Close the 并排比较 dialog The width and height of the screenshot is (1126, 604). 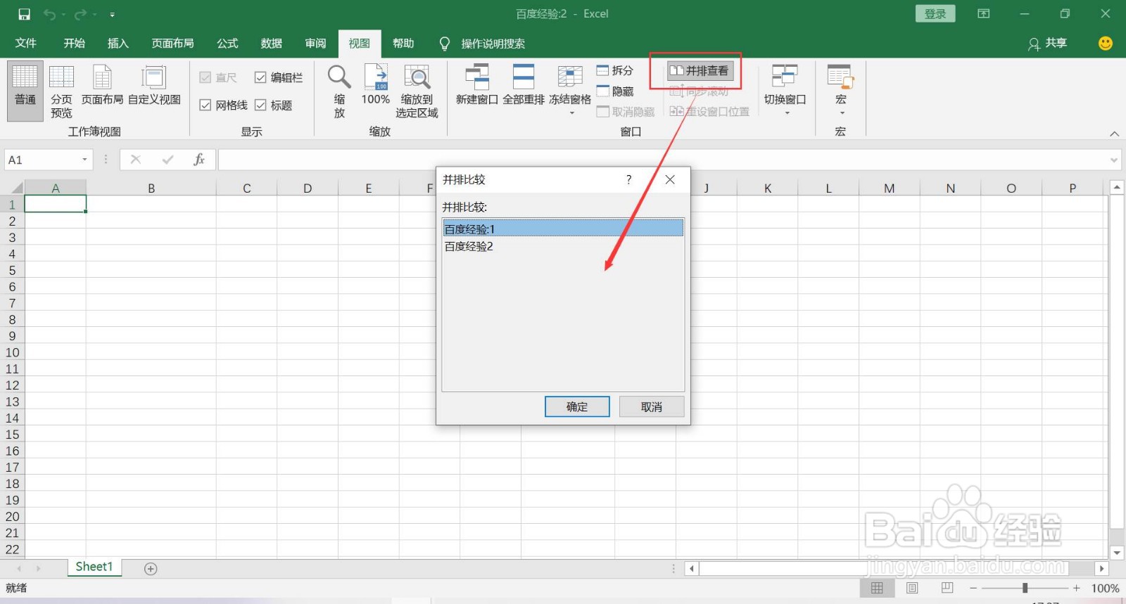(670, 180)
